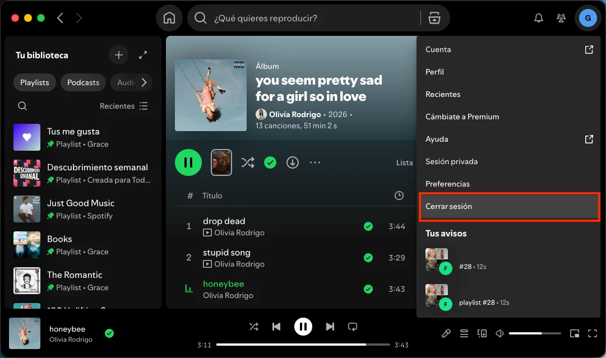This screenshot has height=358, width=606.
Task: Mute the volume with the speaker icon
Action: tap(499, 333)
